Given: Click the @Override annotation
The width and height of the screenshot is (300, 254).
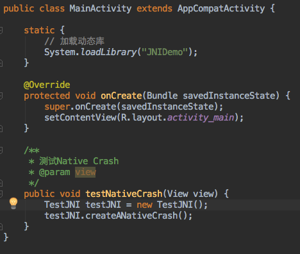Looking at the screenshot, I should coord(47,85).
